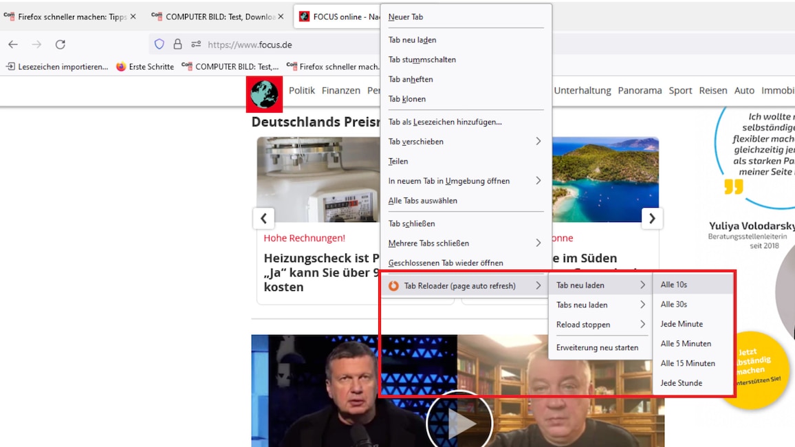
Task: Choose Tab stummschalten from context menu
Action: (x=422, y=60)
